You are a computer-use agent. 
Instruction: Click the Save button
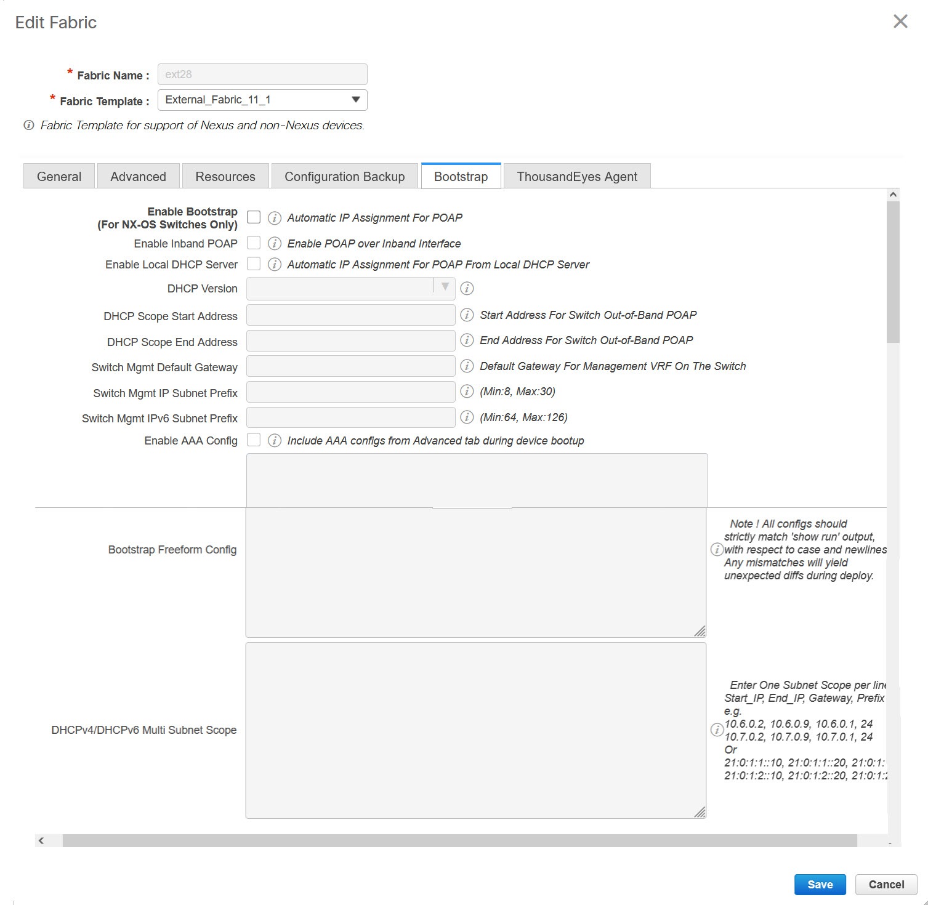[x=820, y=884]
